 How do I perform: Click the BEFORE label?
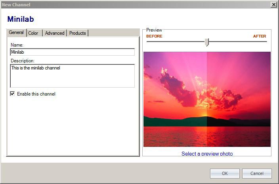pyautogui.click(x=154, y=36)
